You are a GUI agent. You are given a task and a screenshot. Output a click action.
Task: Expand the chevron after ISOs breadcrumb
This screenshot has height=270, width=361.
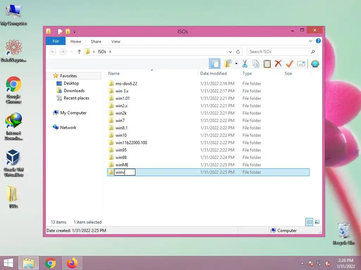click(110, 52)
